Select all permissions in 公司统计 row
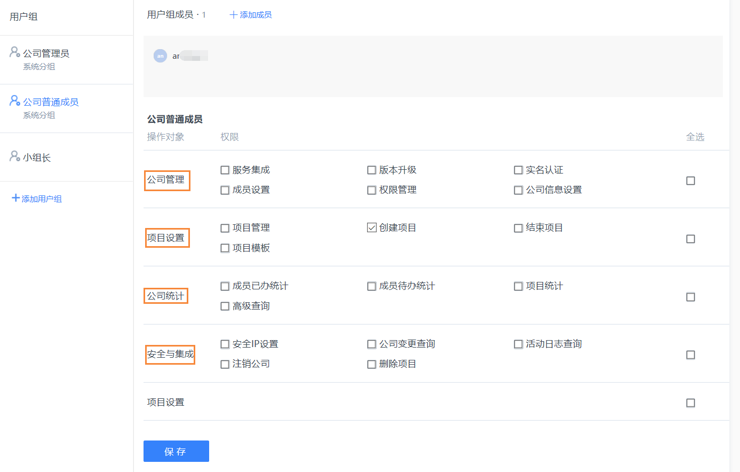 690,297
